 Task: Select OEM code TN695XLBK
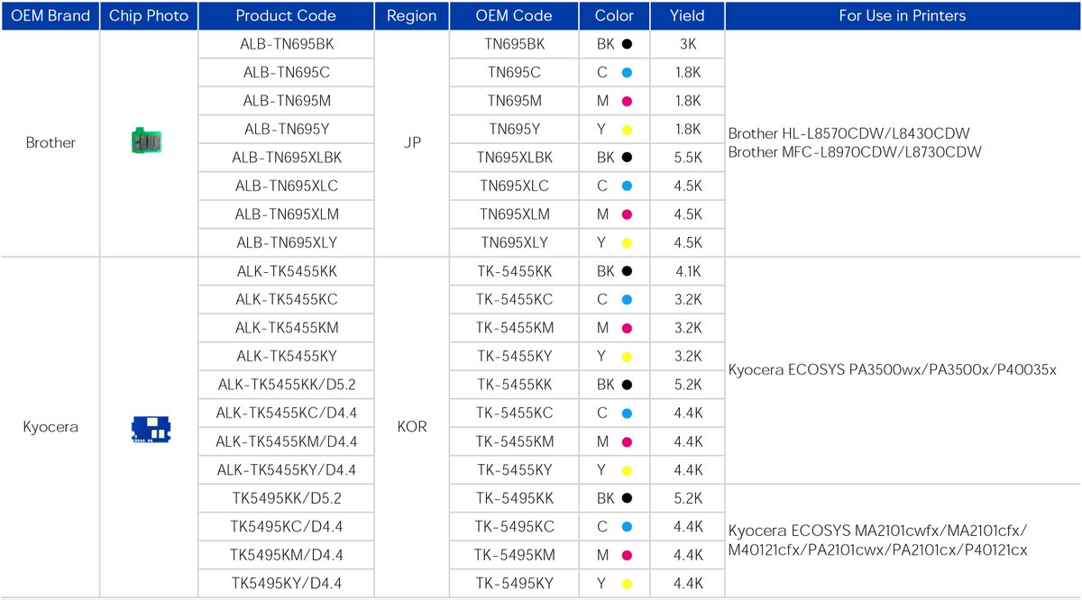point(515,158)
